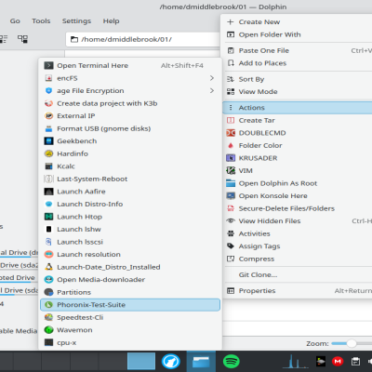Choose Add to Places
Screen dimensions: 372x372
click(298, 63)
